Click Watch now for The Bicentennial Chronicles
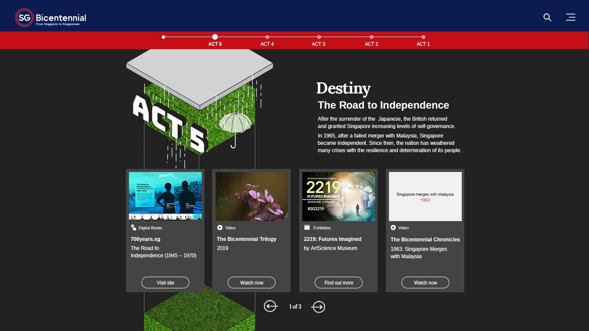Image resolution: width=589 pixels, height=331 pixels. (425, 283)
